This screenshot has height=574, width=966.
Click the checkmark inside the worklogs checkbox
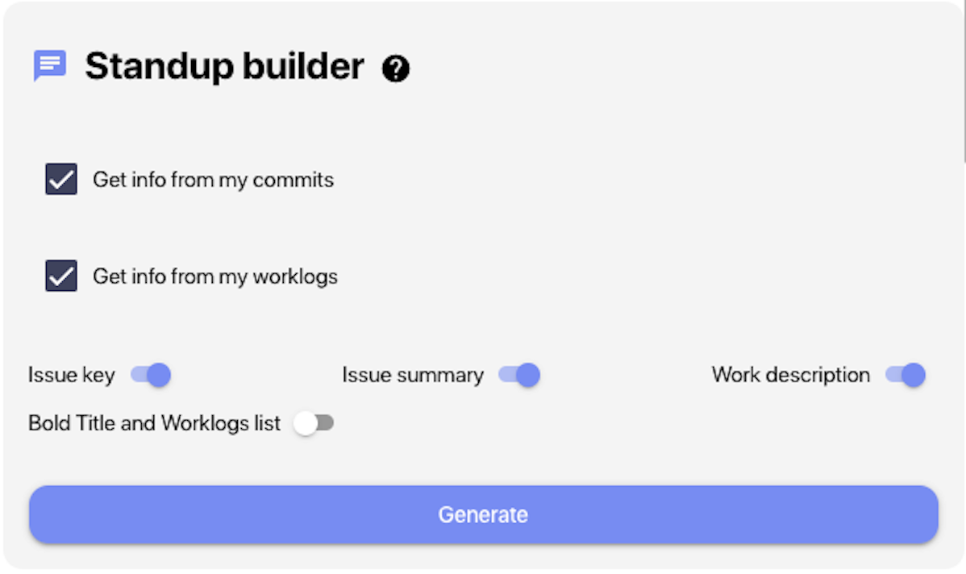coord(61,277)
